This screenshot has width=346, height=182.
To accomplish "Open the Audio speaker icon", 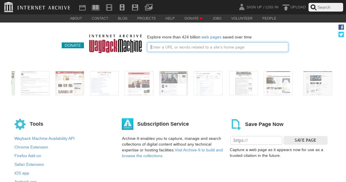I will 122,8.
